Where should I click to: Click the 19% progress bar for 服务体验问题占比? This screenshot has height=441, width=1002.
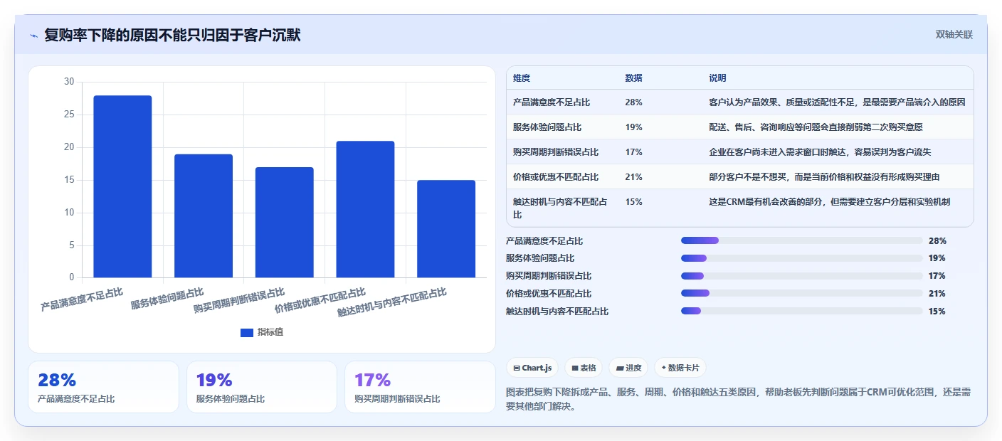pyautogui.click(x=801, y=258)
